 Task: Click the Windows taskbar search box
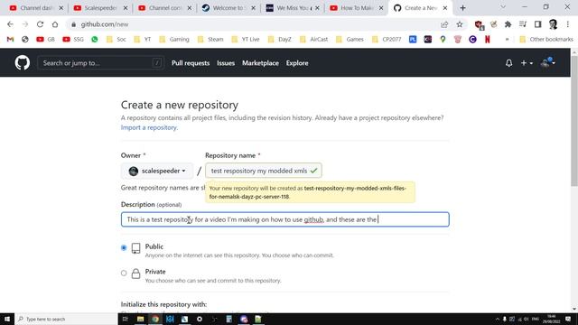click(x=66, y=319)
